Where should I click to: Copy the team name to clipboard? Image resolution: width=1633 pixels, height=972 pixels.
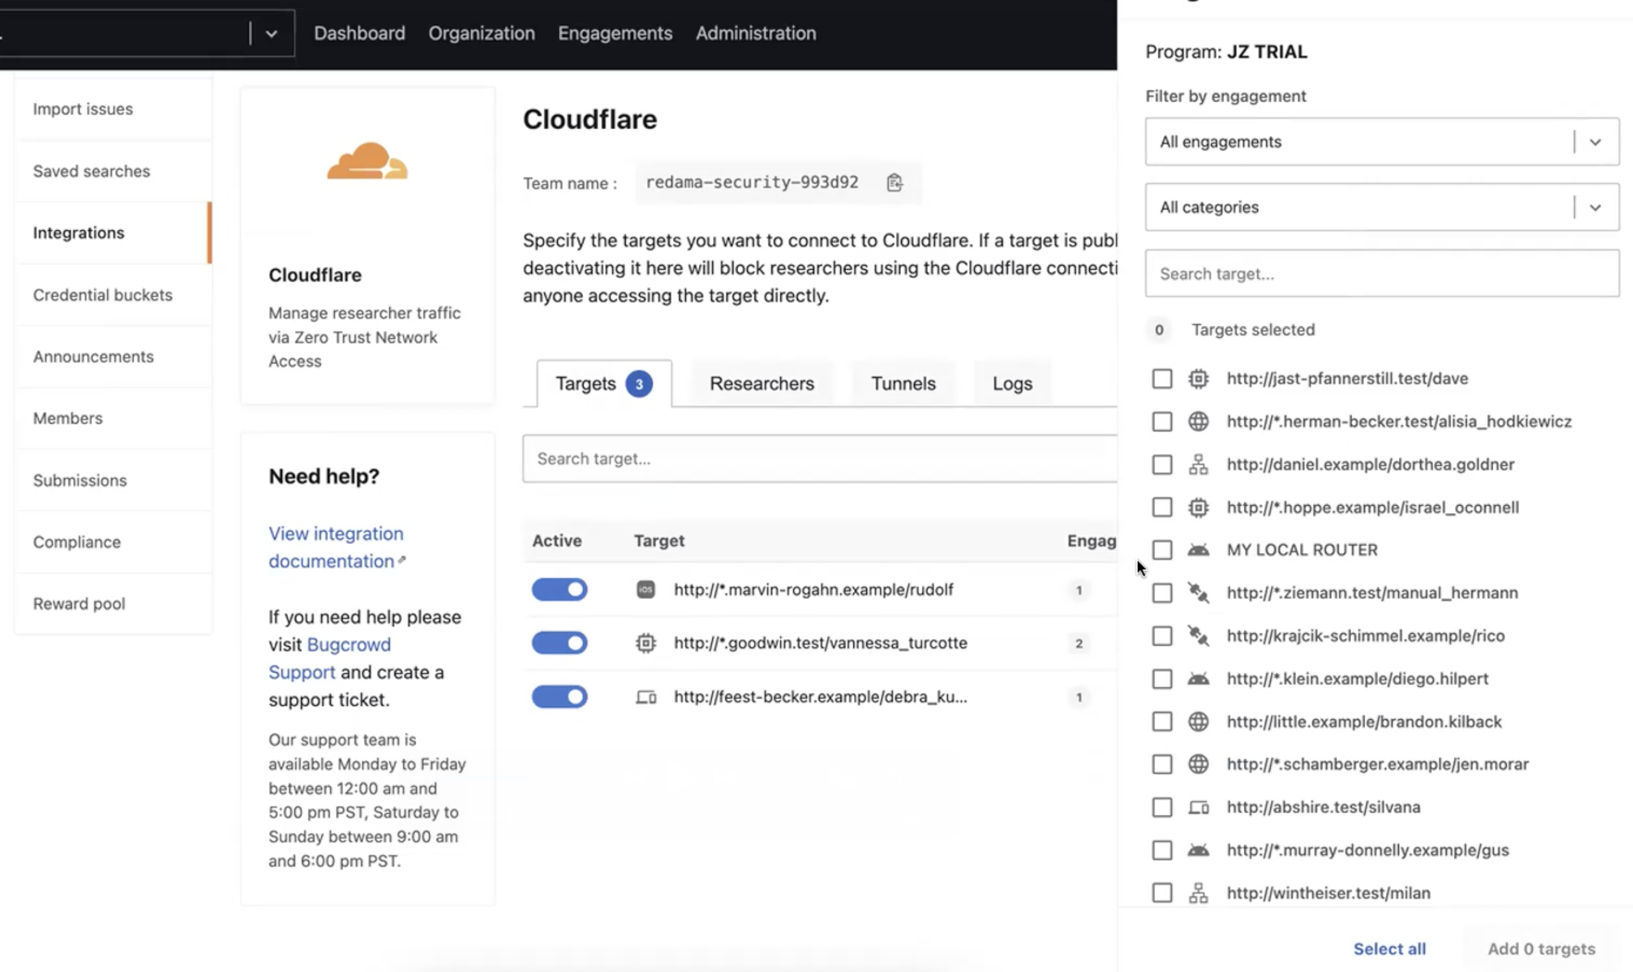click(x=895, y=182)
